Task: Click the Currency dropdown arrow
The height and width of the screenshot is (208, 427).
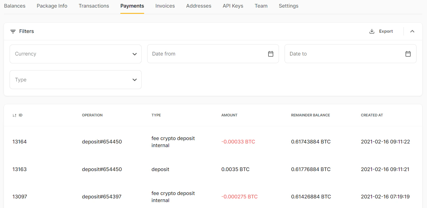Action: coord(135,54)
